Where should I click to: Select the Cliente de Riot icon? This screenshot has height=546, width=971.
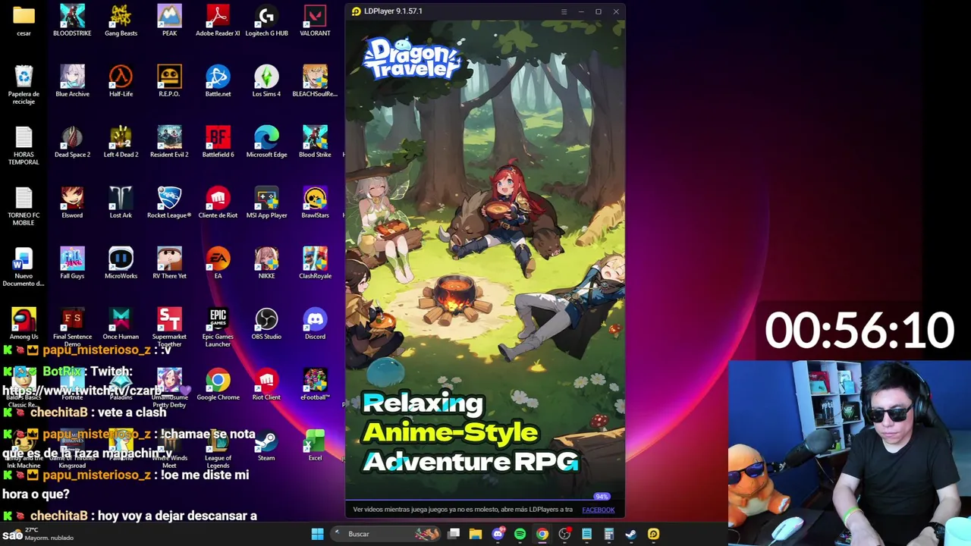click(x=218, y=202)
